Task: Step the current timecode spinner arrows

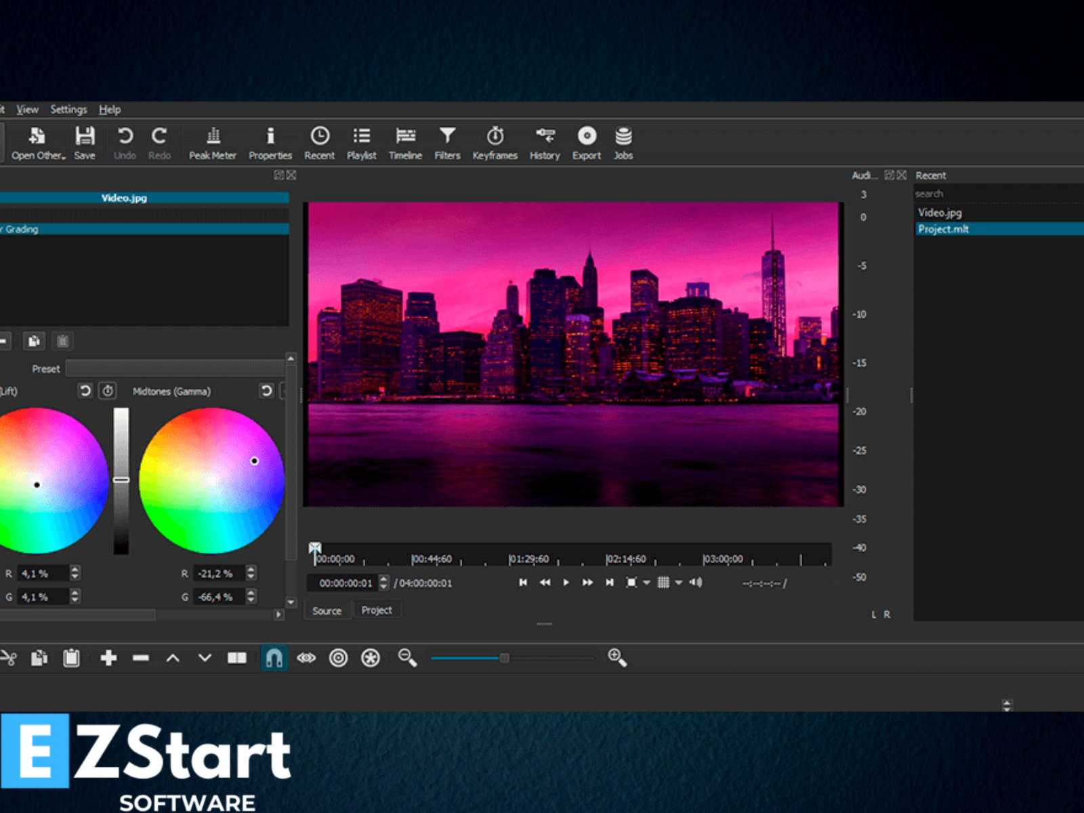Action: [x=384, y=583]
